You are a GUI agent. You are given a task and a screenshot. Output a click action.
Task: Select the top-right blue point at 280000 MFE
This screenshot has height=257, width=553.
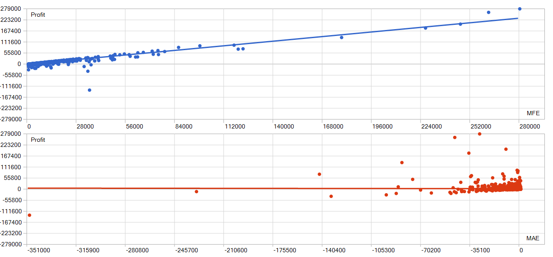[520, 9]
